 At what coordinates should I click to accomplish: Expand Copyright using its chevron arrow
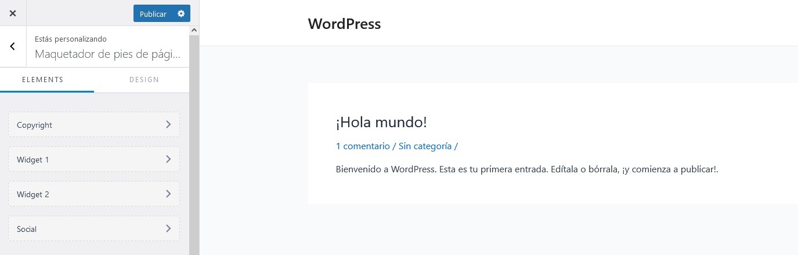(168, 124)
